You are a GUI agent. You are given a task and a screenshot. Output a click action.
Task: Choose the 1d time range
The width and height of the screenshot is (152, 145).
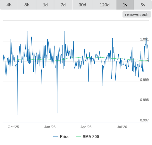click(x=45, y=5)
